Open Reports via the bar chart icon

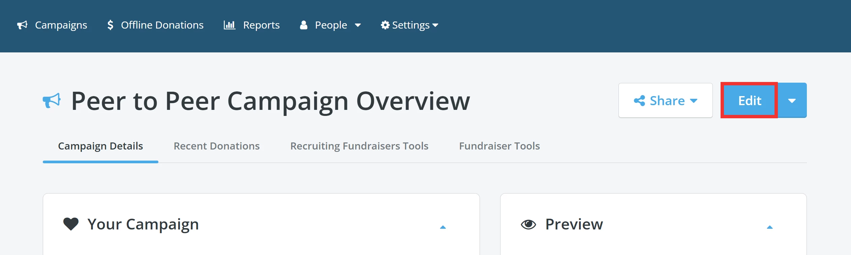coord(230,25)
